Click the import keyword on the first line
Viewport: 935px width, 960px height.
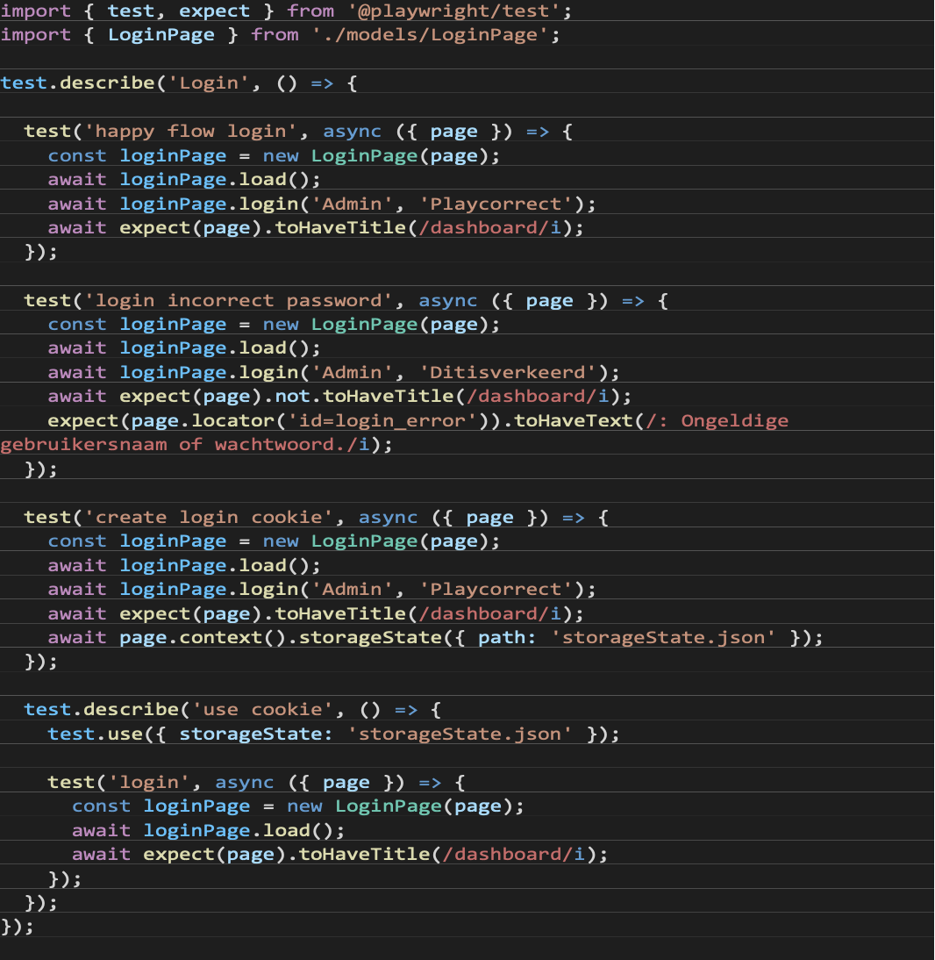coord(35,11)
